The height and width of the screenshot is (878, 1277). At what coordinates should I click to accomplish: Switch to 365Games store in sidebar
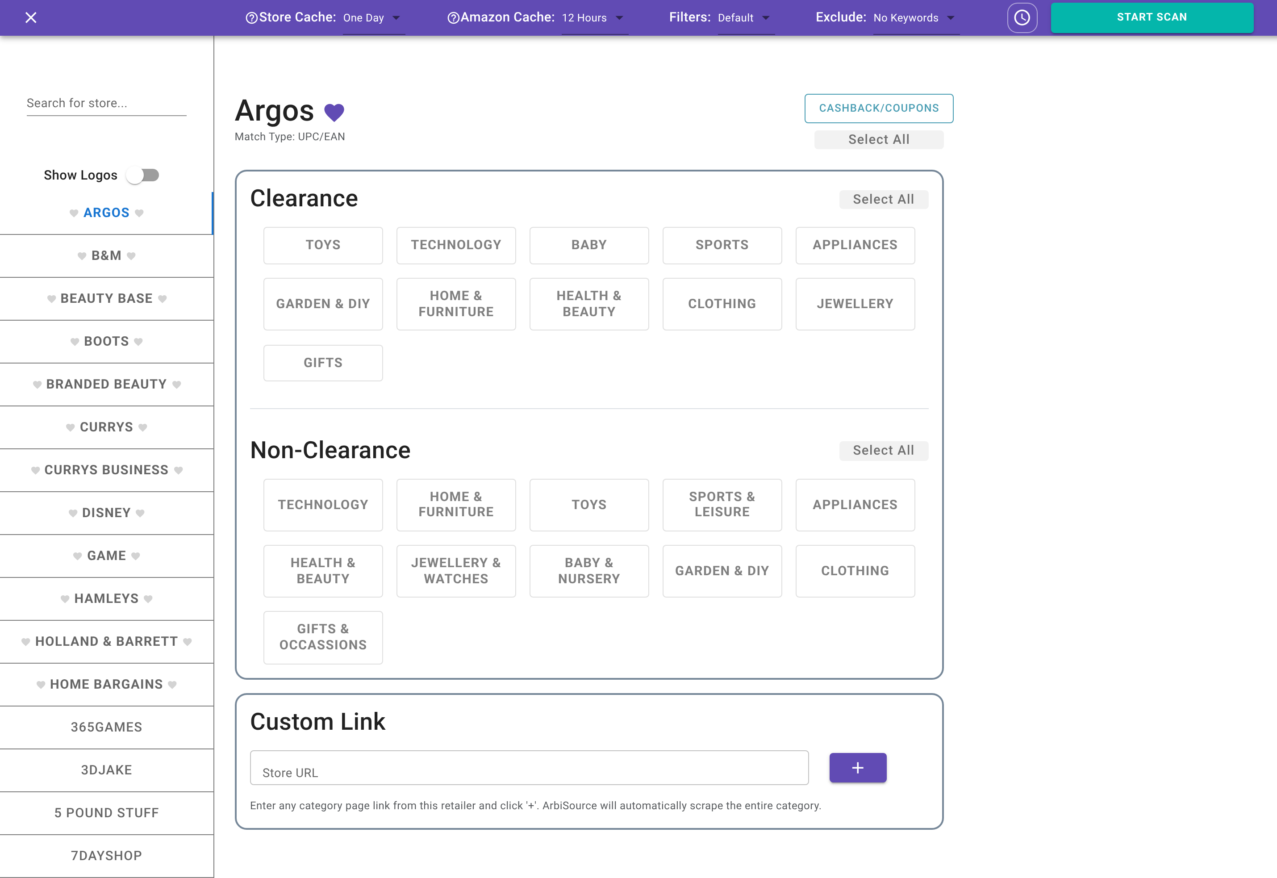pos(107,727)
